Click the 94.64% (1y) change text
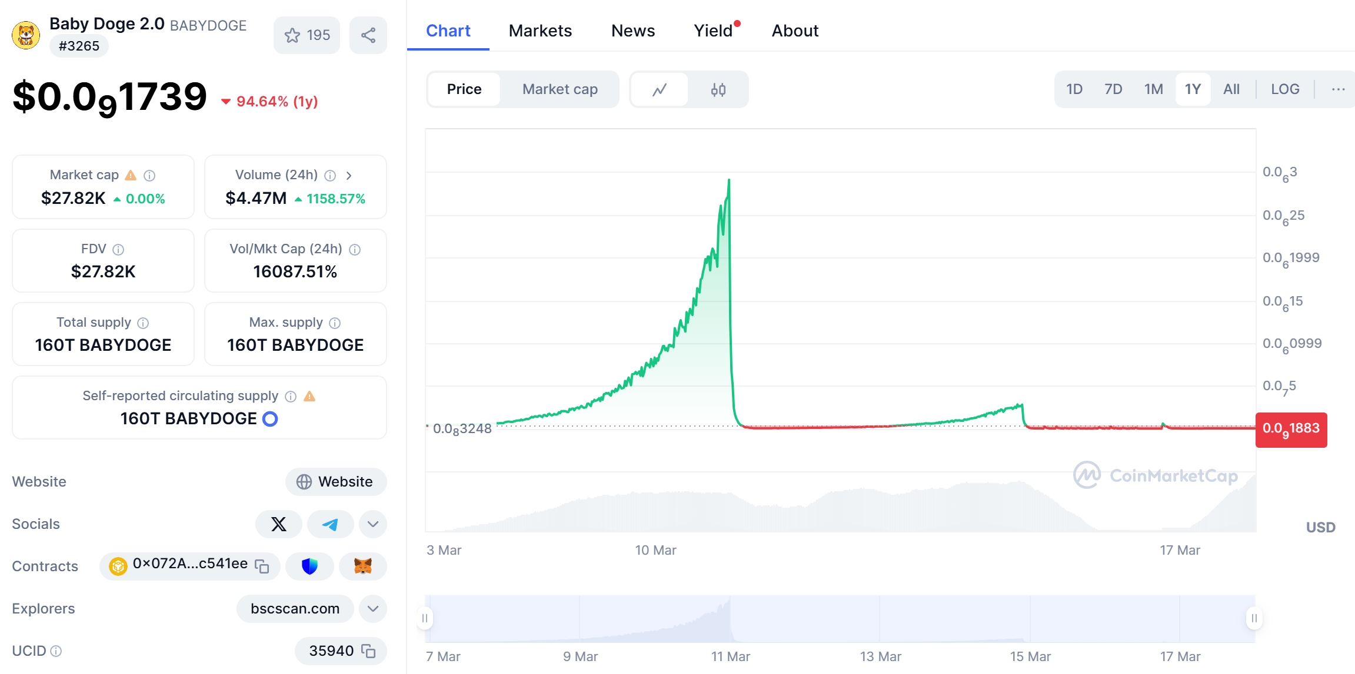Image resolution: width=1355 pixels, height=674 pixels. pyautogui.click(x=277, y=102)
